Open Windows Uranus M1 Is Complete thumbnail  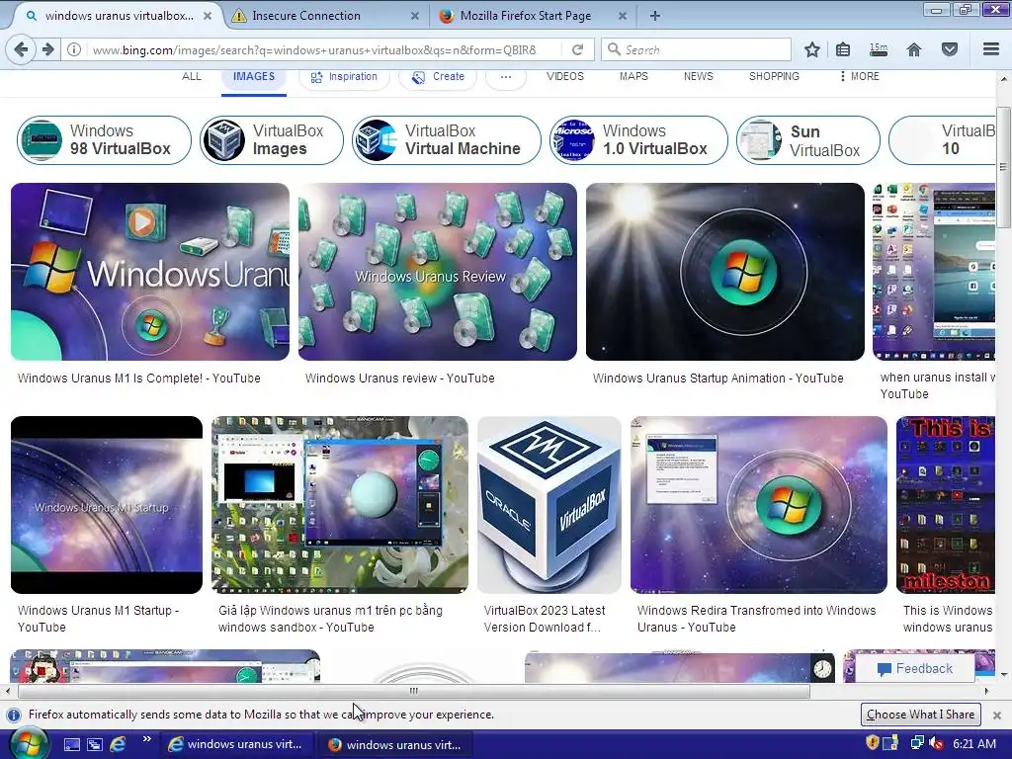pyautogui.click(x=150, y=272)
